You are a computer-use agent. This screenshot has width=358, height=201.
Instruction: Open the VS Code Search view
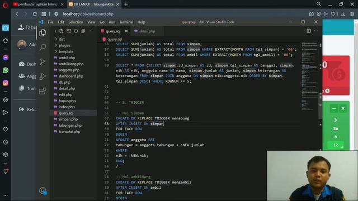coord(43,47)
